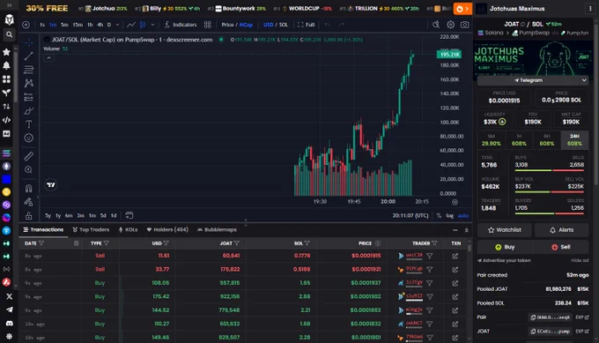Select the crosshair cursor tool
599x343 pixels.
coord(29,43)
